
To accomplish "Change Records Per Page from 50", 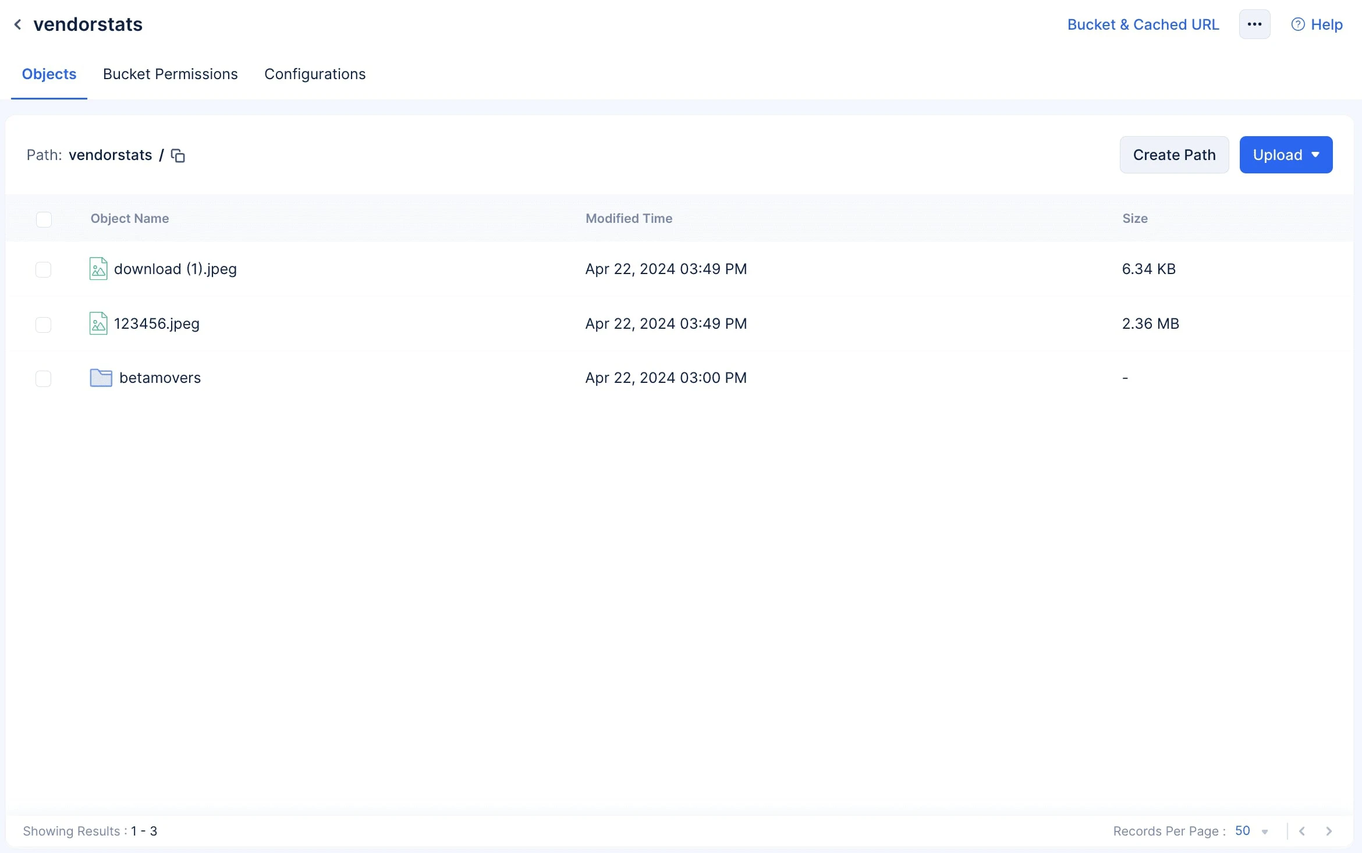I will click(1251, 831).
